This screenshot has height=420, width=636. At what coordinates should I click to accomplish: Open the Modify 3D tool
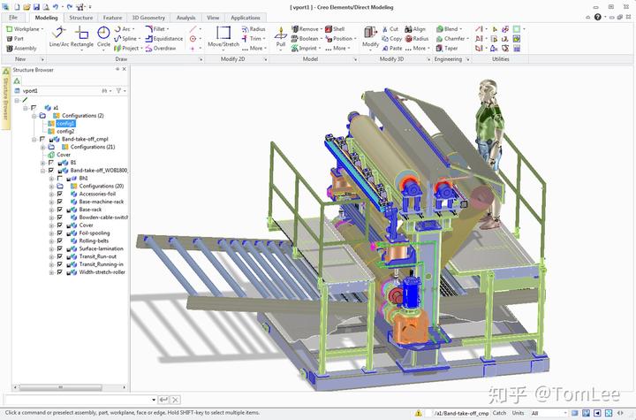click(x=370, y=37)
